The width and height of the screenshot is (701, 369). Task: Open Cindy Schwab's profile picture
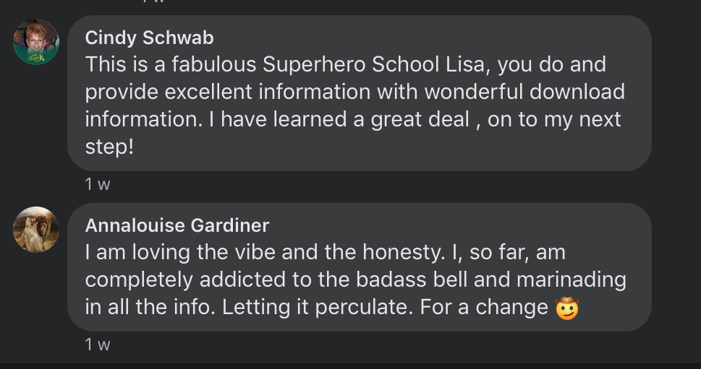tap(36, 42)
